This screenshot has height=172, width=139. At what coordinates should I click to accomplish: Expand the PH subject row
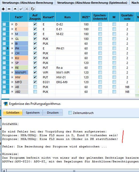(12, 48)
